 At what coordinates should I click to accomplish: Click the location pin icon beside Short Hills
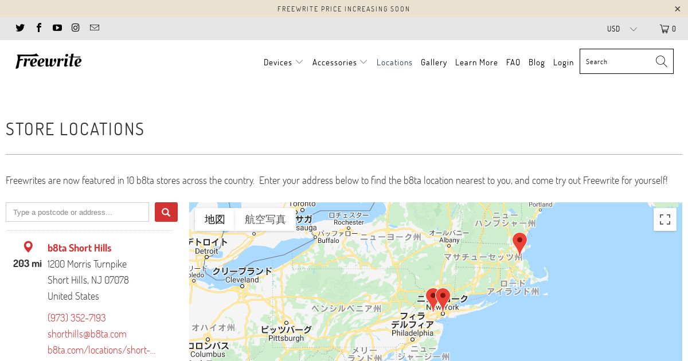[28, 247]
